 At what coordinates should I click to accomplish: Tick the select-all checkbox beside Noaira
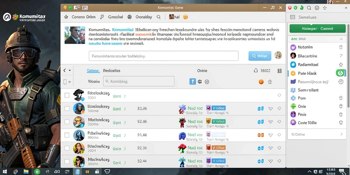coord(65,82)
